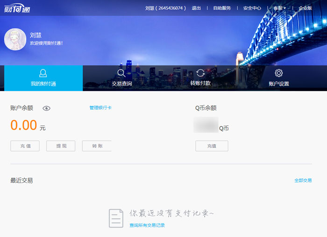The height and width of the screenshot is (237, 327).
Task: Click the gear icon for 账户设置
Action: pyautogui.click(x=279, y=73)
